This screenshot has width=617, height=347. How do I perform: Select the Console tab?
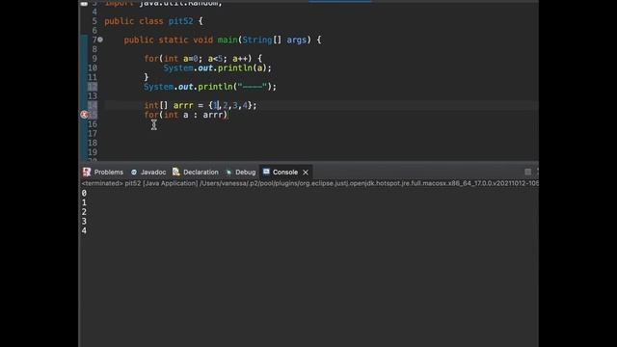[x=285, y=173]
